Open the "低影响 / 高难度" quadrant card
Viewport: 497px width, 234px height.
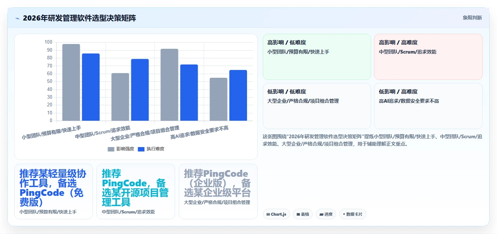(428, 106)
